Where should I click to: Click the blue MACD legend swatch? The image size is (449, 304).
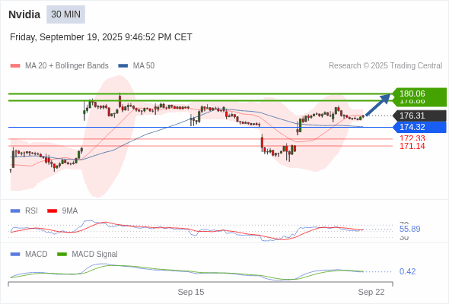point(15,255)
